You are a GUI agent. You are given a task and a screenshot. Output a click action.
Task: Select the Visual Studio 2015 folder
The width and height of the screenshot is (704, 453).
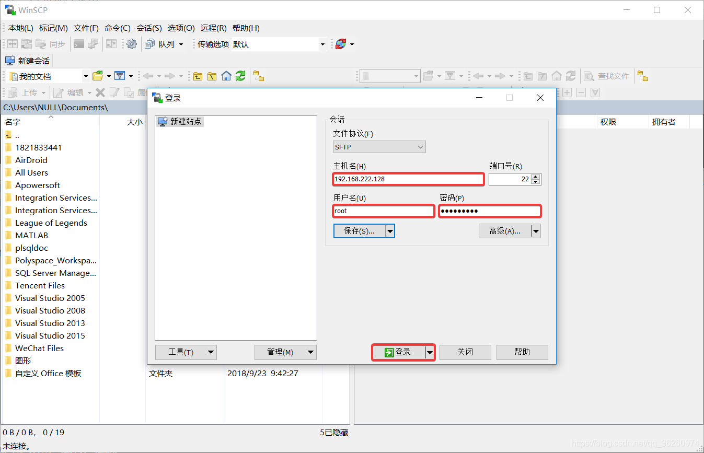[50, 336]
